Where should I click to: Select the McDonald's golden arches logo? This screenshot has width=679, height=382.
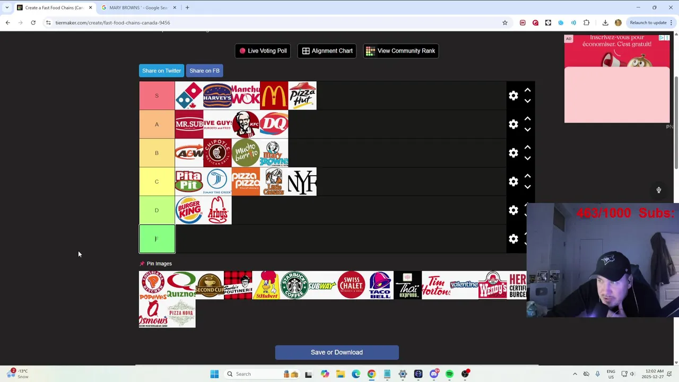coord(274,95)
